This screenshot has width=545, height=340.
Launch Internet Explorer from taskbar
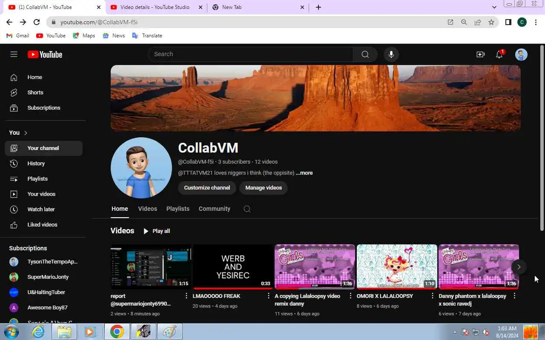click(38, 331)
